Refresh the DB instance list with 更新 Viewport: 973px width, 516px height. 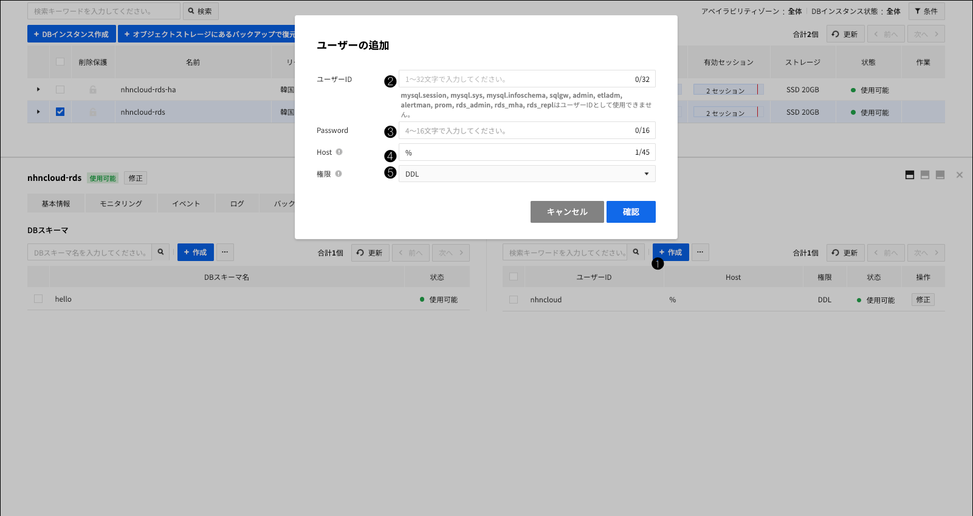coord(845,34)
